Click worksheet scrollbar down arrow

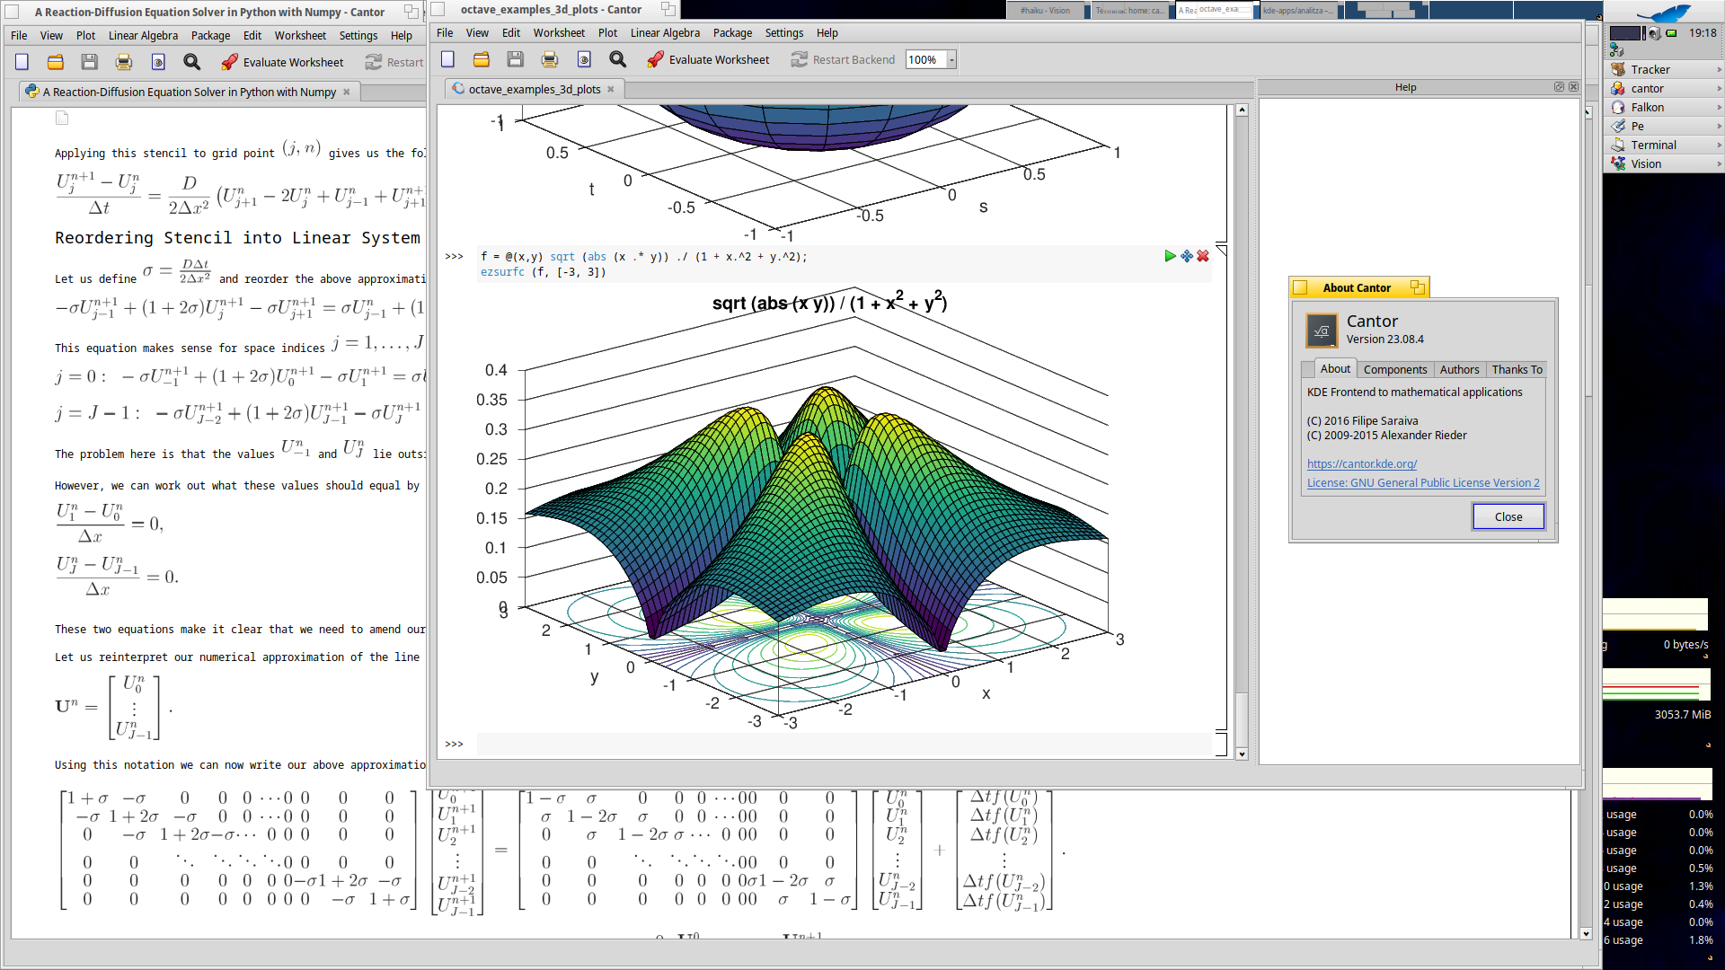tap(1242, 754)
